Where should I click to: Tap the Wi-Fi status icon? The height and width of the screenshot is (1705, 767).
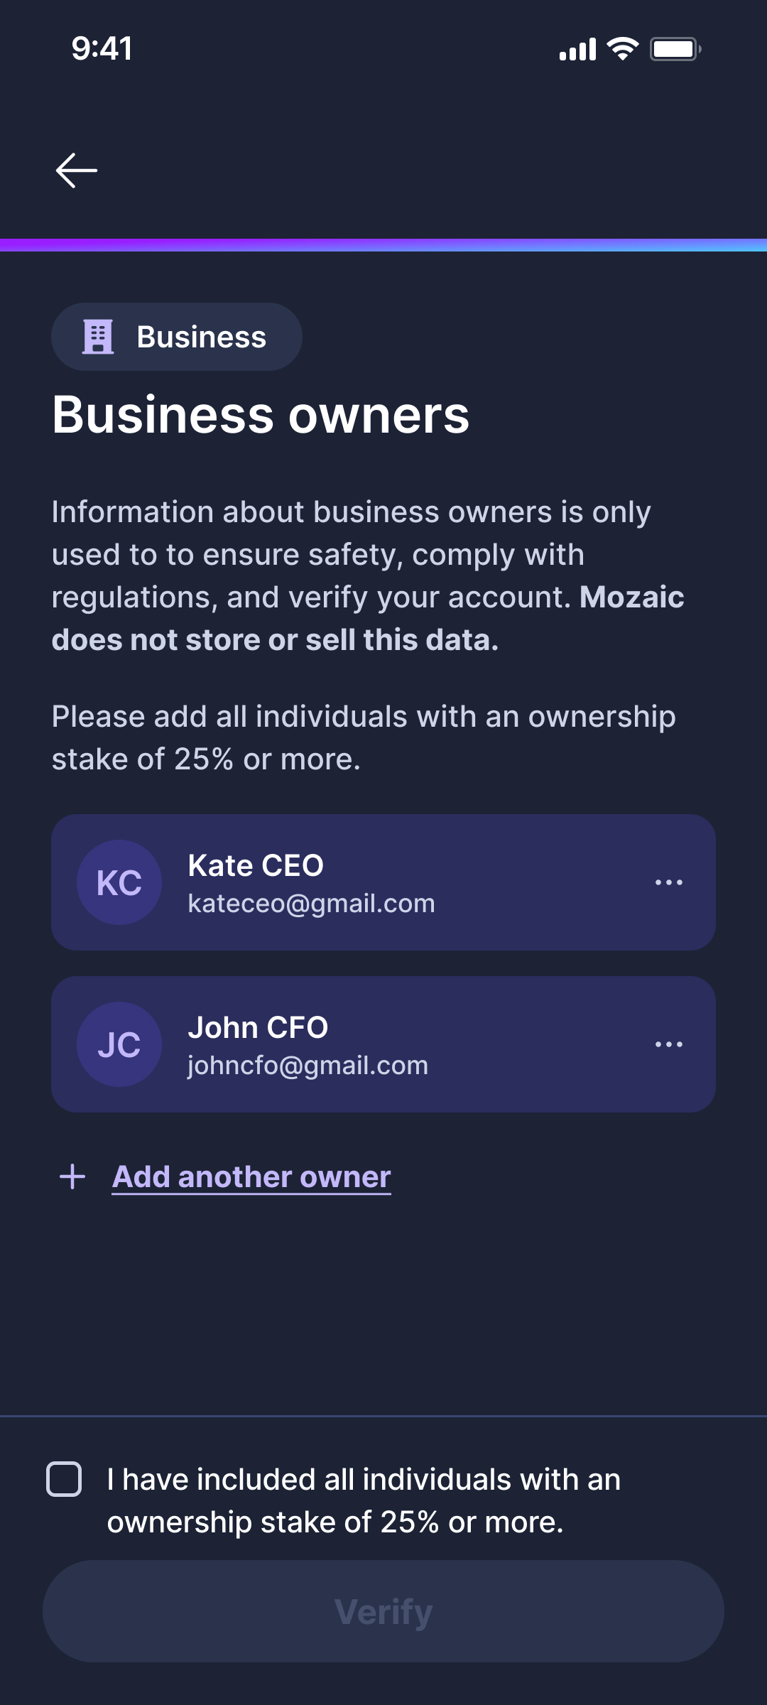(623, 49)
